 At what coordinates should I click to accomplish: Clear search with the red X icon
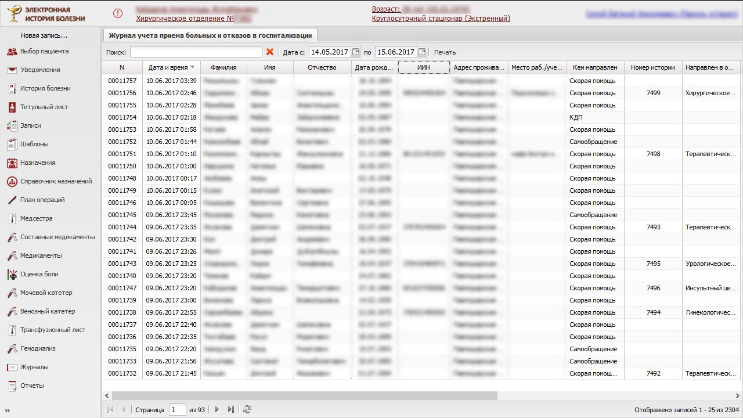point(270,52)
